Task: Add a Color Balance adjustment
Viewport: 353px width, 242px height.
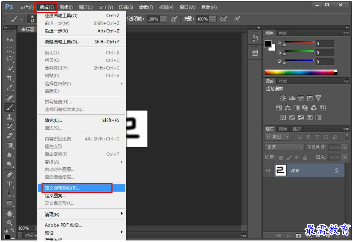Action: click(288, 108)
